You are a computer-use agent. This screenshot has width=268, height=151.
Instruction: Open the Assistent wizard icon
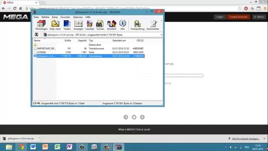click(x=111, y=25)
